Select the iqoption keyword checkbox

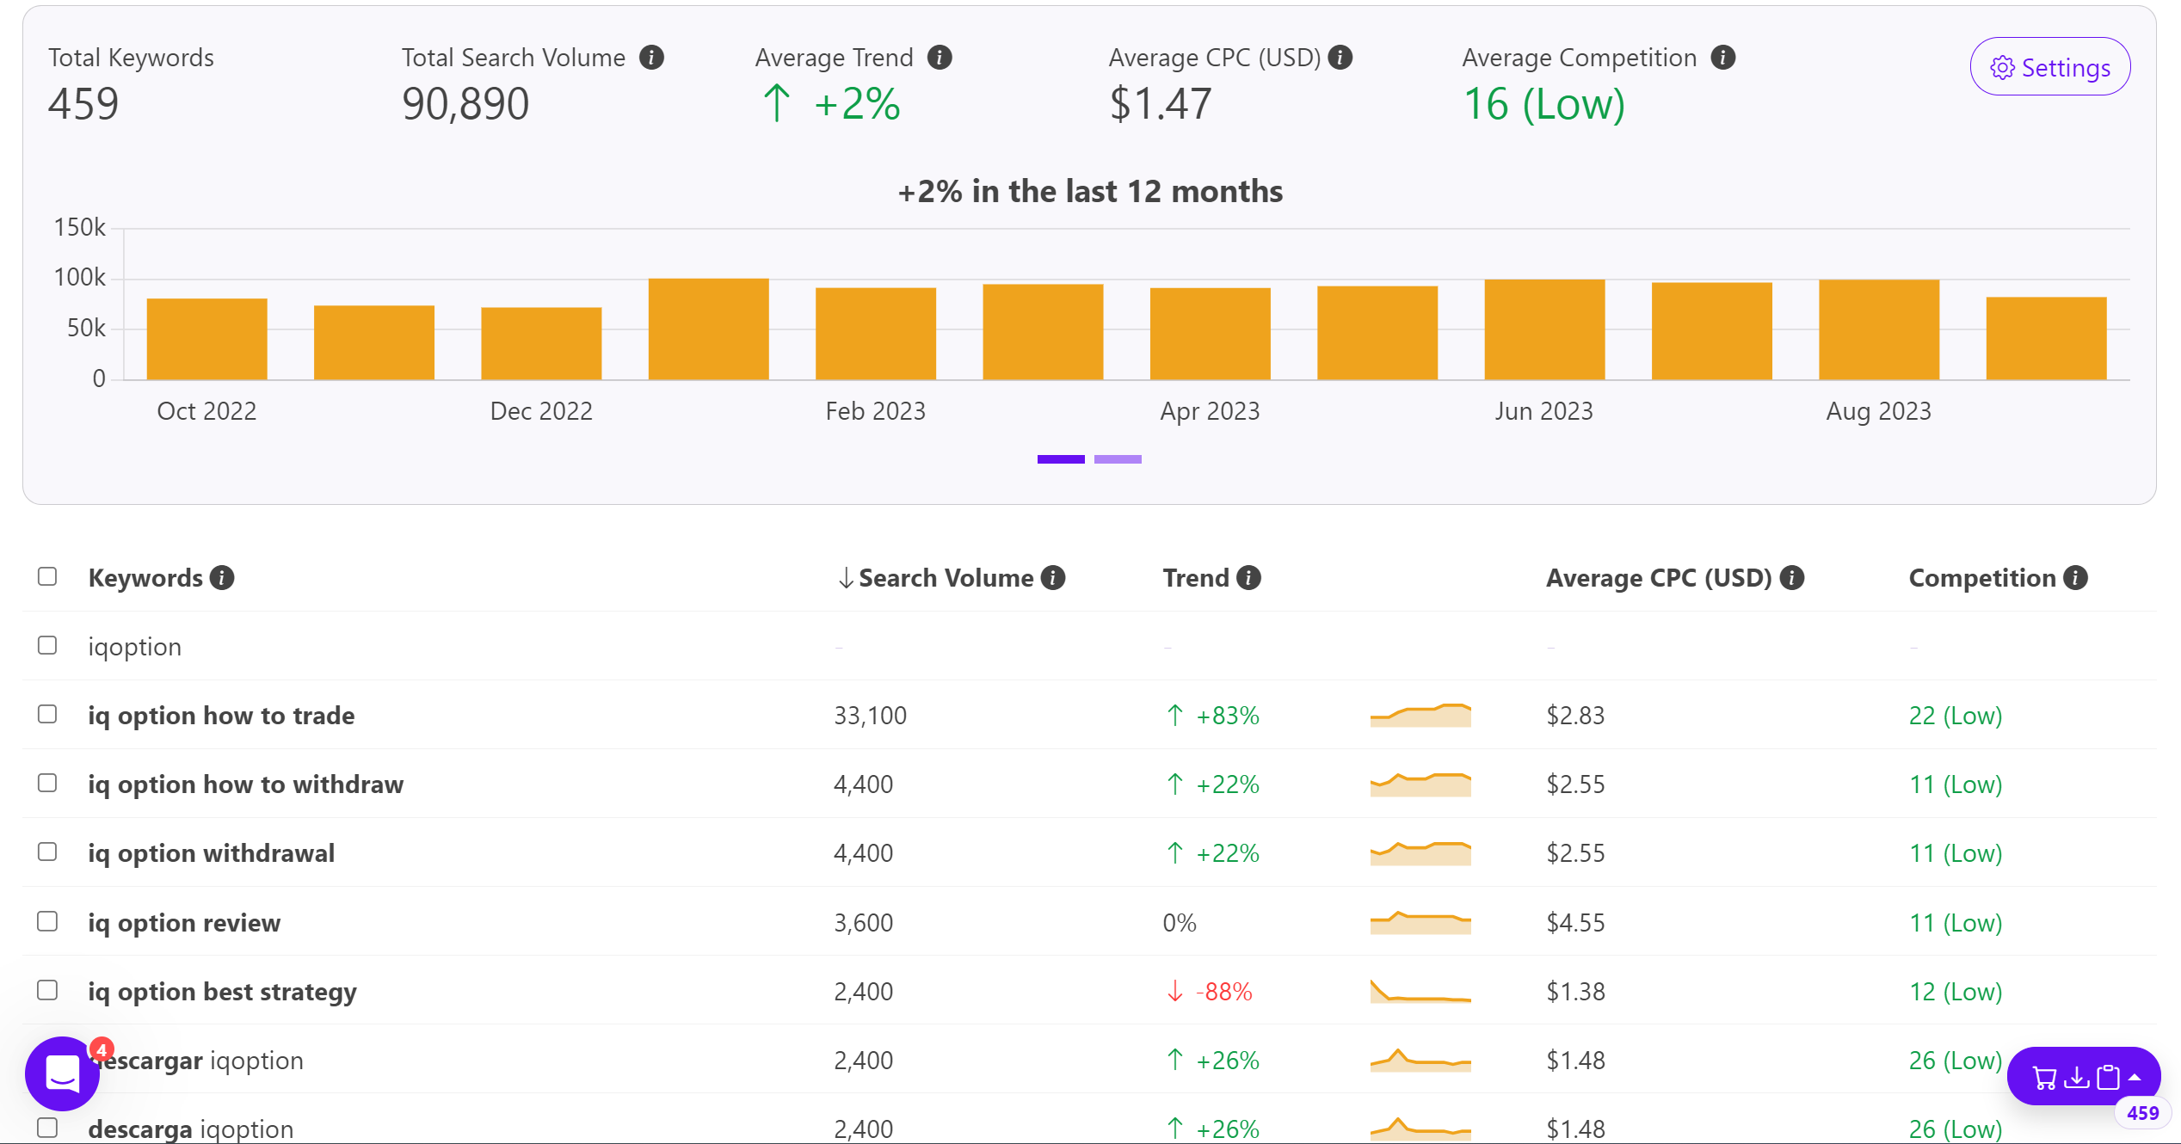coord(47,645)
